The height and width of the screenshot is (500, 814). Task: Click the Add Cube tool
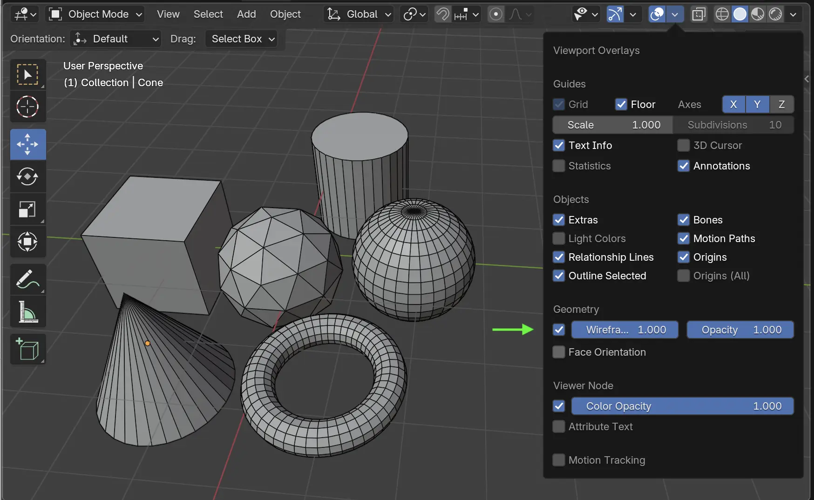27,349
